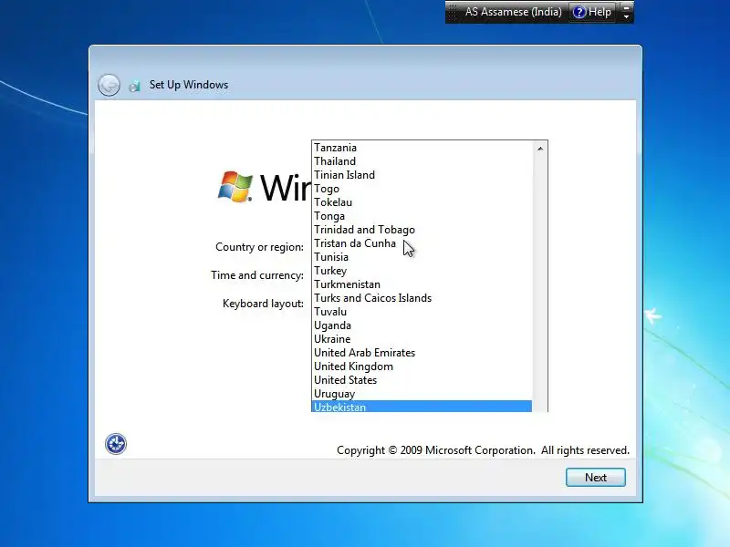Image resolution: width=730 pixels, height=547 pixels.
Task: Choose Uruguay in the country list
Action: 422,394
